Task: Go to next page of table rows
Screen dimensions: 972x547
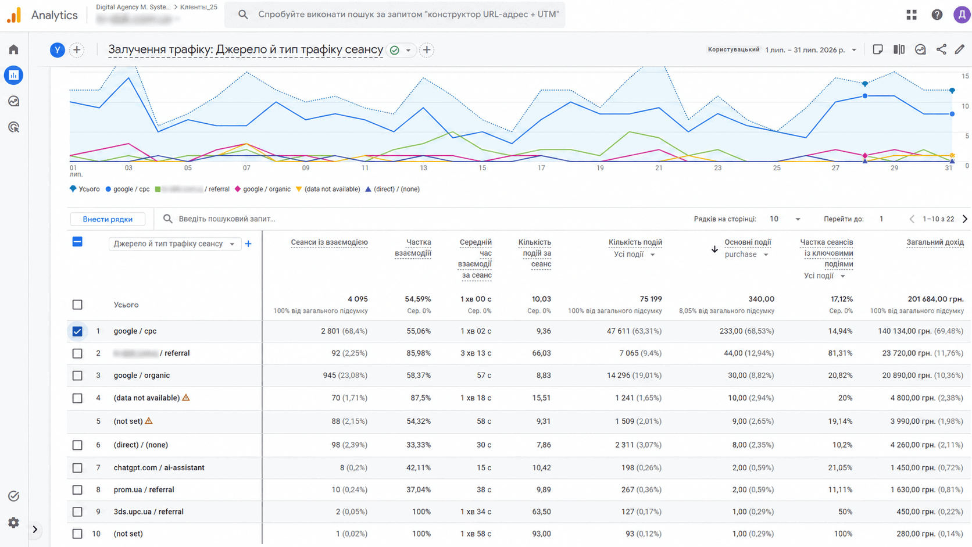Action: [x=964, y=219]
